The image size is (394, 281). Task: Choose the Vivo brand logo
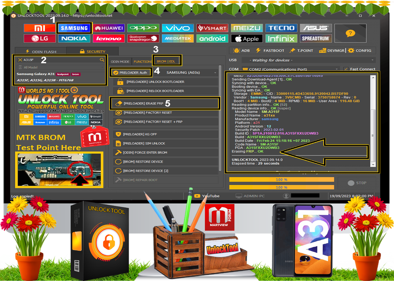[178, 28]
